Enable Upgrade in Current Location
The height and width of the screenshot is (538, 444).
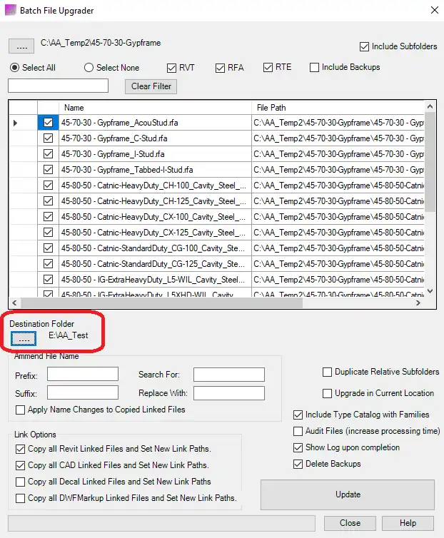pos(328,393)
